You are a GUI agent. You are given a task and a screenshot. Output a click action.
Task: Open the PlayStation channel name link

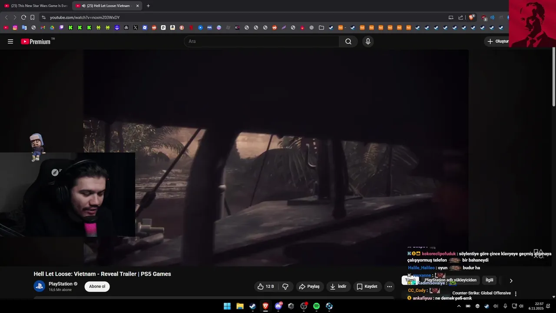tap(60, 284)
